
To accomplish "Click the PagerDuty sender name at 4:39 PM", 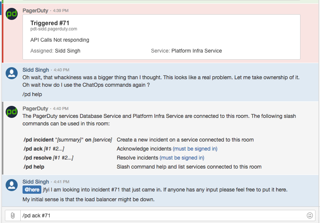I will point(35,11).
